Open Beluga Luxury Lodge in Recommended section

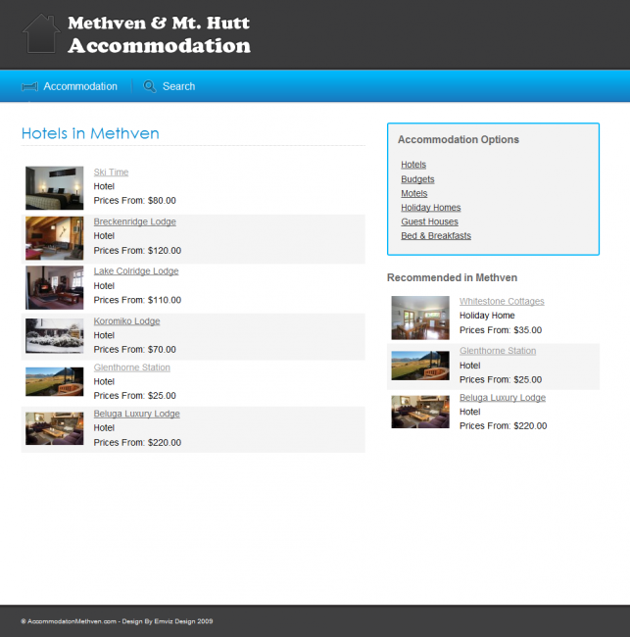[x=503, y=398]
